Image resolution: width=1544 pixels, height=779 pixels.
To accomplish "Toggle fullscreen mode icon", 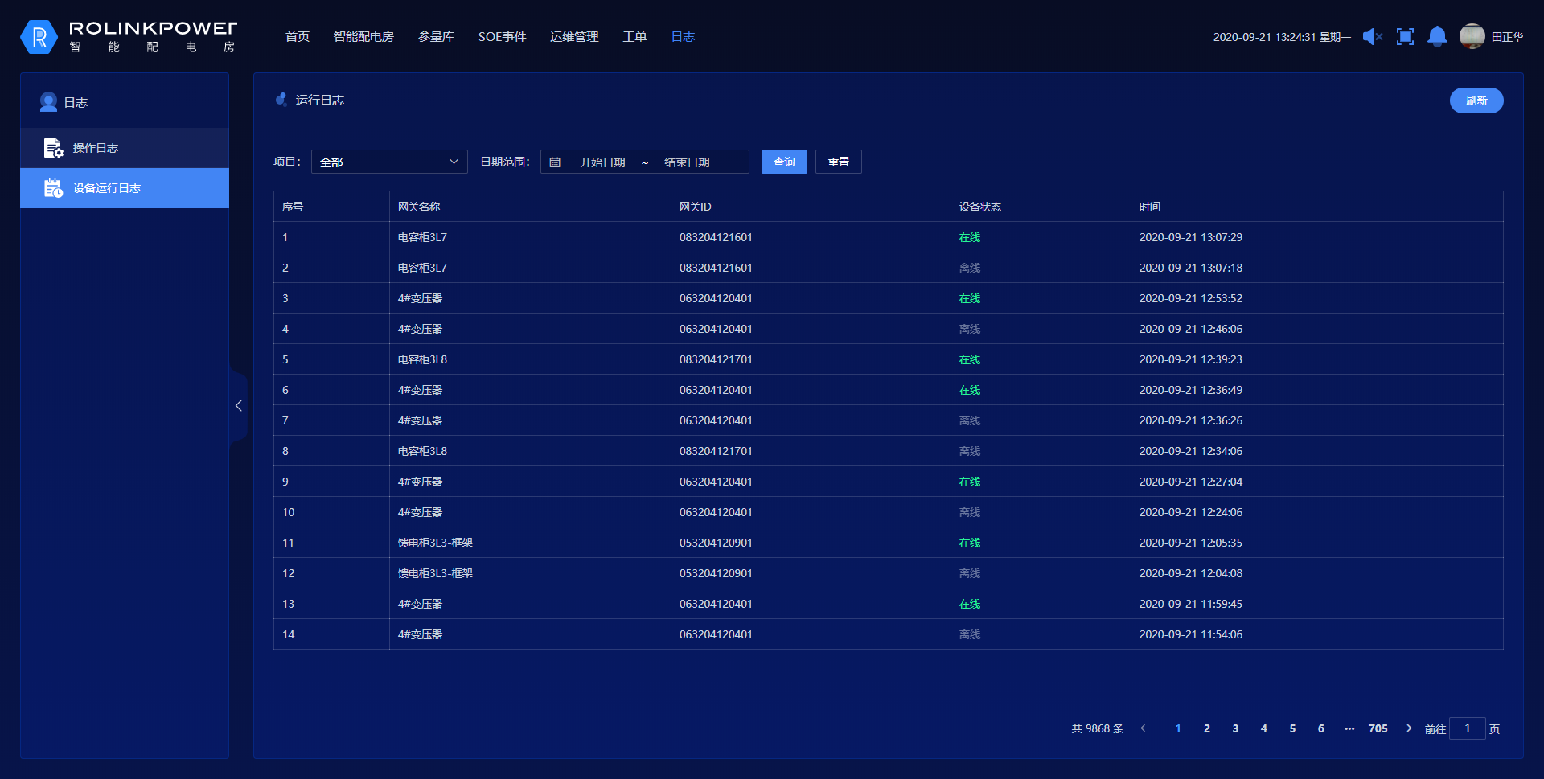I will [x=1405, y=37].
